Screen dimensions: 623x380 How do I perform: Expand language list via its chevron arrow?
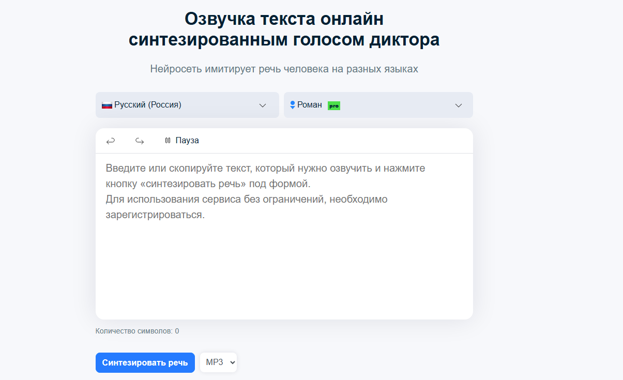pos(263,105)
